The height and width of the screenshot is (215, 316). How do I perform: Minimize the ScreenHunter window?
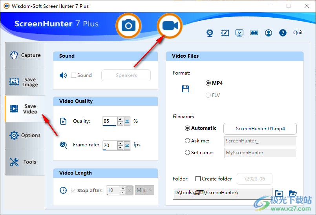click(271, 6)
